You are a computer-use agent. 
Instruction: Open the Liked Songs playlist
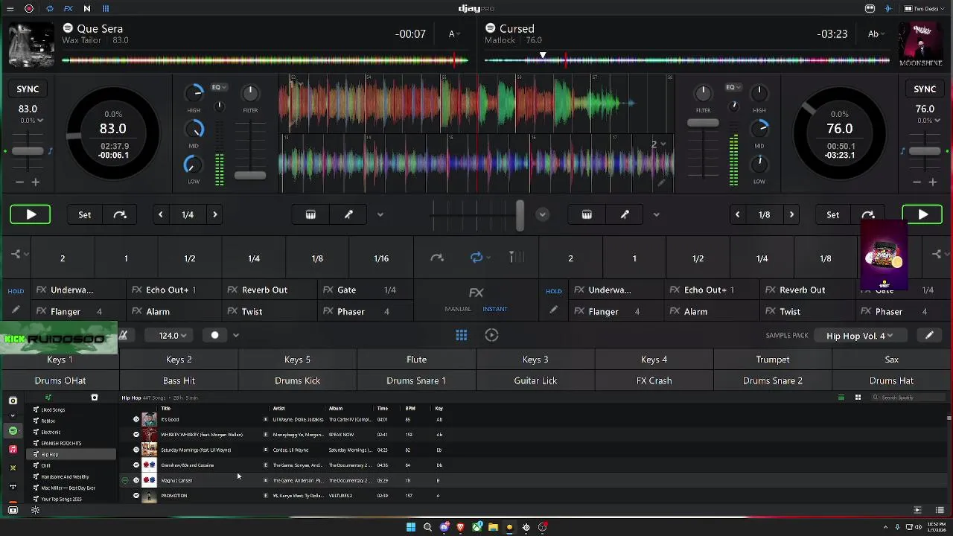pyautogui.click(x=53, y=410)
